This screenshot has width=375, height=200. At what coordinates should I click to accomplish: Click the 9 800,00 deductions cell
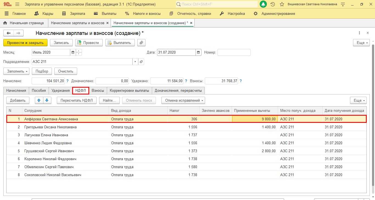(x=255, y=119)
